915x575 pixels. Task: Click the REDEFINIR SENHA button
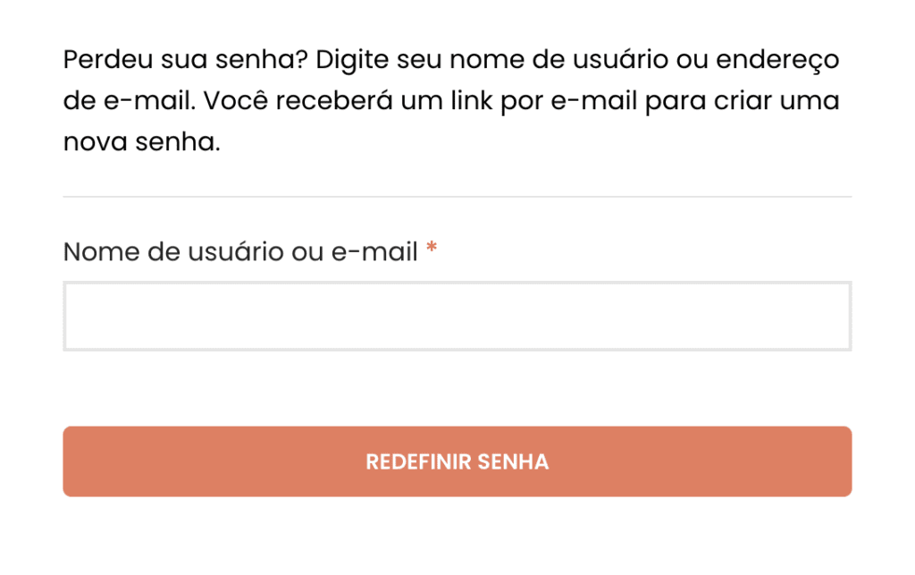[x=457, y=461]
